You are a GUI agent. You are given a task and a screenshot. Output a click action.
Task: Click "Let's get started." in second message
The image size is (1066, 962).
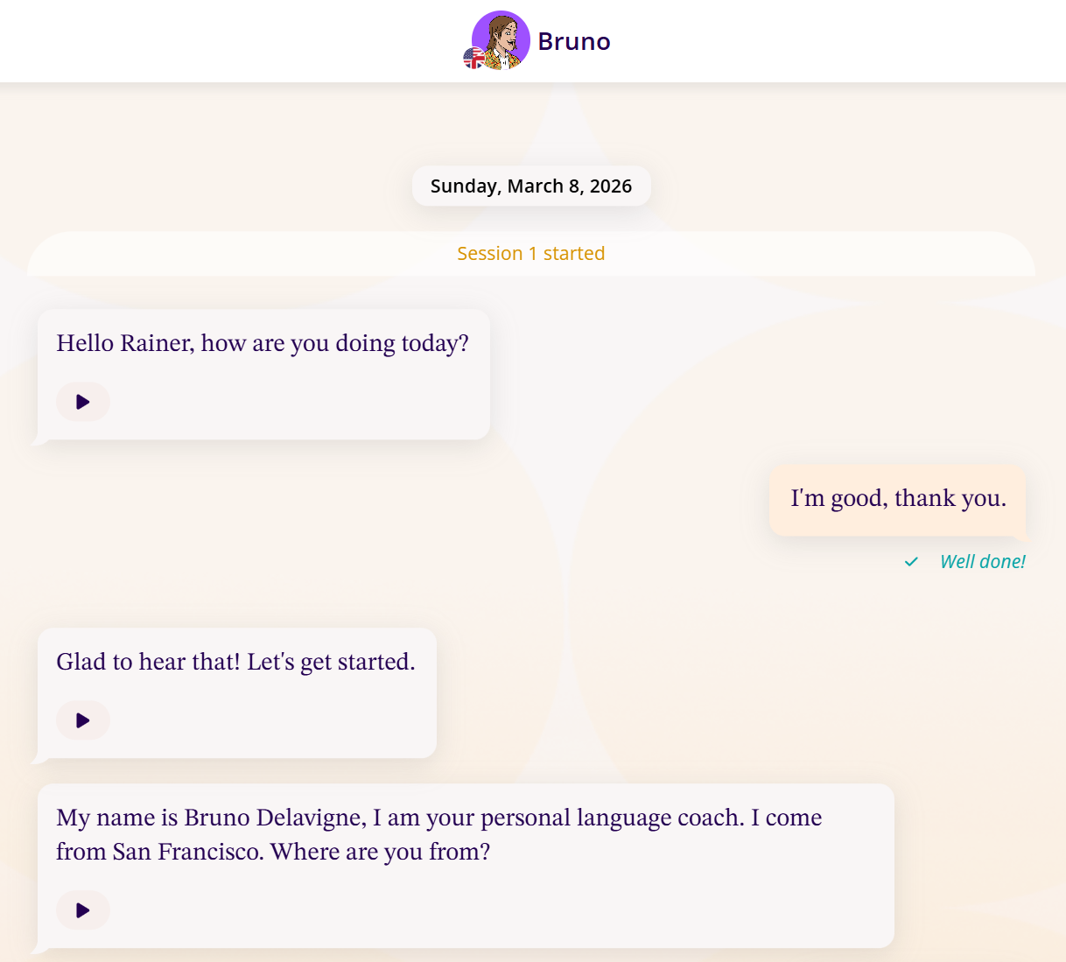coord(331,662)
